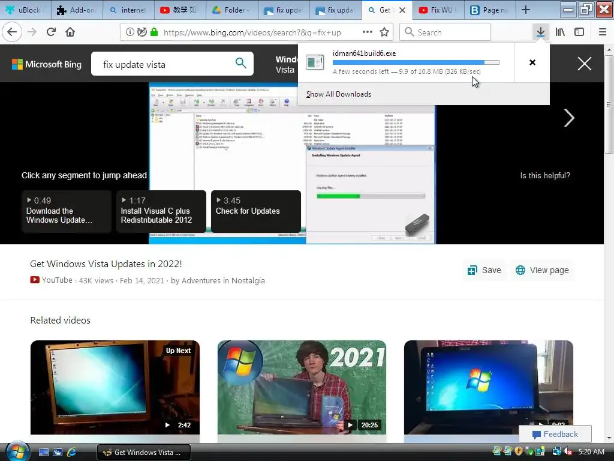Image resolution: width=614 pixels, height=461 pixels.
Task: Click Switch between windows quick launch icon
Action: pyautogui.click(x=58, y=453)
